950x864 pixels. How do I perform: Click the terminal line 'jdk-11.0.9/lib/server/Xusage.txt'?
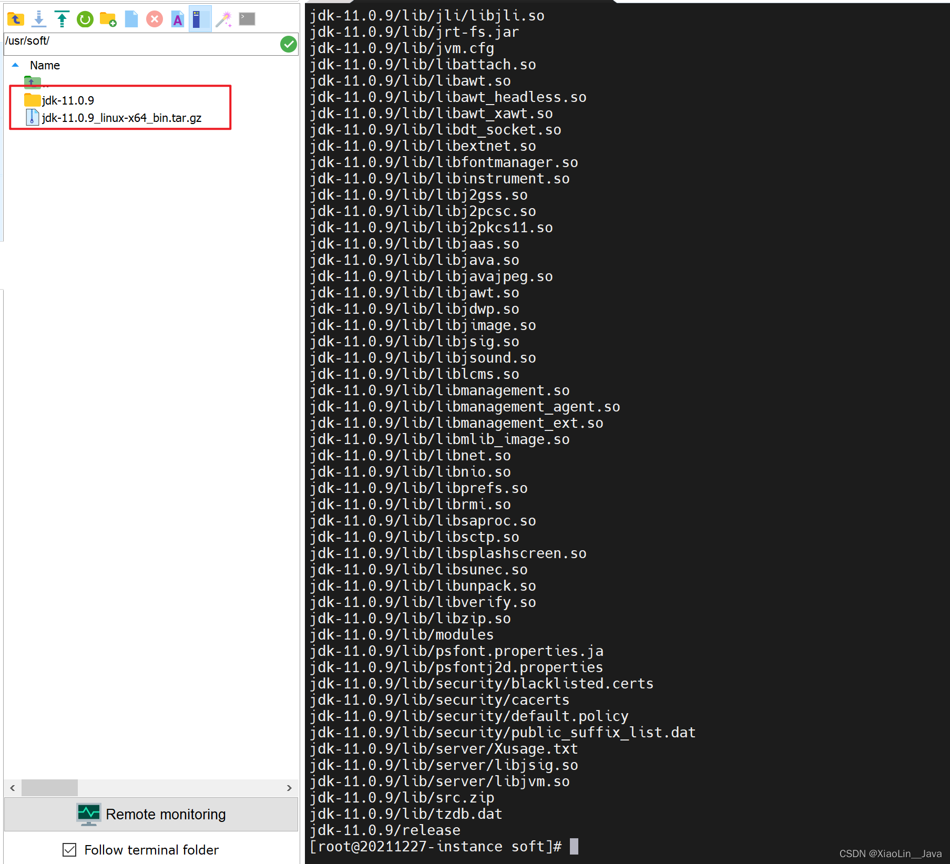444,748
